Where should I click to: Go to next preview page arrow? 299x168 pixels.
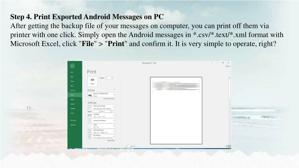[x=134, y=146]
